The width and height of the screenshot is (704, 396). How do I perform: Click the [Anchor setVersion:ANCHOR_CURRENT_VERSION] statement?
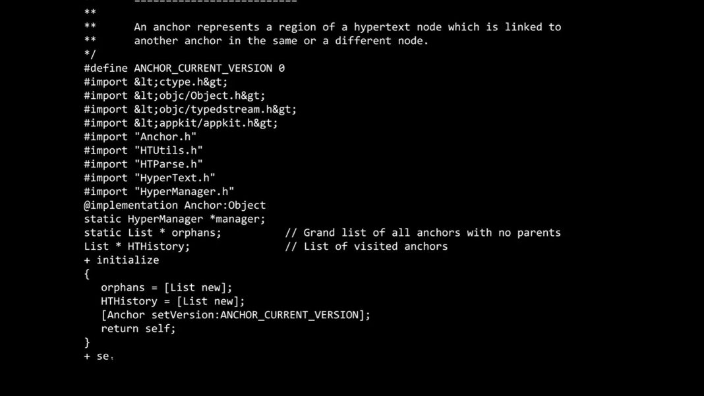(235, 315)
